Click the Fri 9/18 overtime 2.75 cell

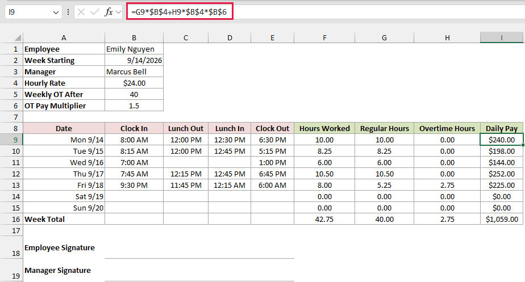[447, 185]
